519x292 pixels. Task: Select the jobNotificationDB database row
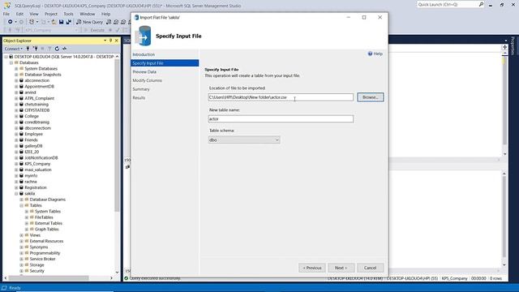[x=41, y=158]
